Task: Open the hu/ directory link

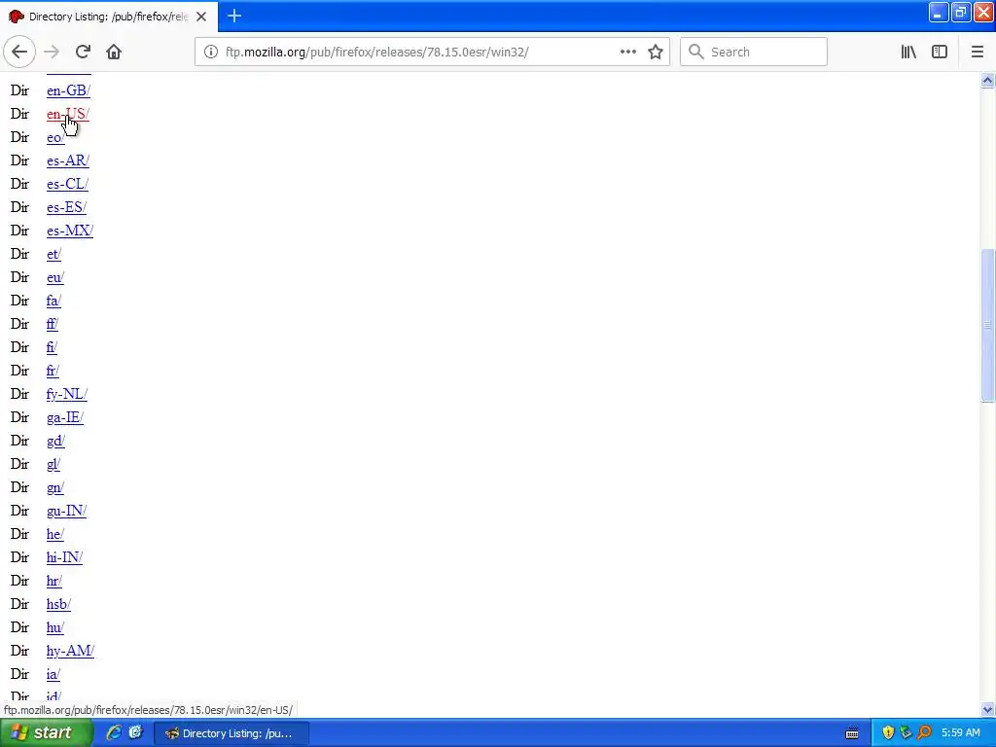Action: 55,627
